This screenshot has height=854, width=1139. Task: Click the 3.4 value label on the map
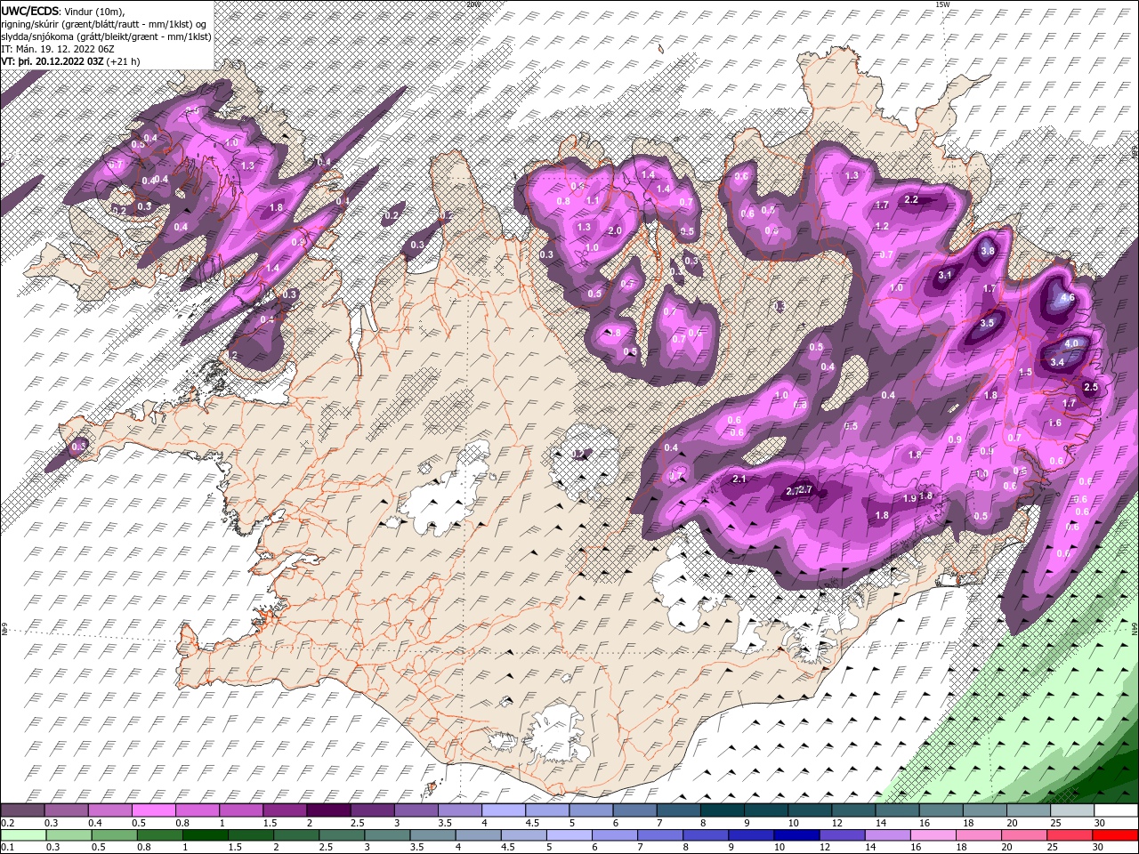tap(1057, 363)
